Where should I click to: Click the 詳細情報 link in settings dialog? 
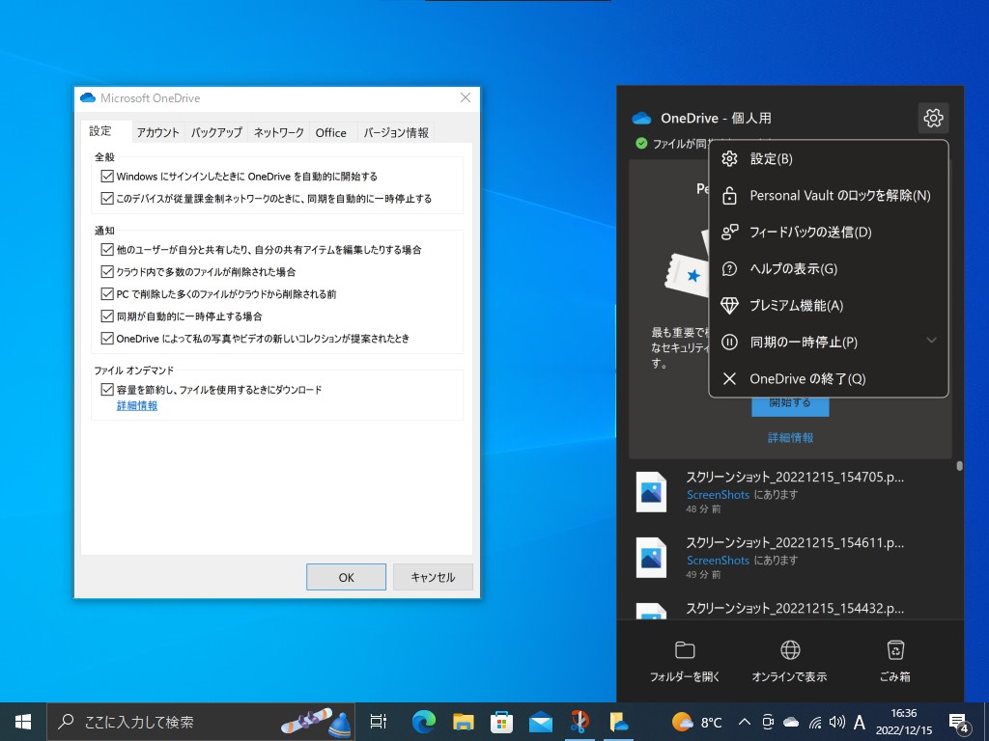[x=136, y=405]
